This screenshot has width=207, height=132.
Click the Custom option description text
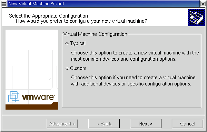click(x=133, y=81)
